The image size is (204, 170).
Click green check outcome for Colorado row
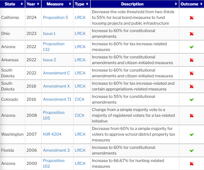pos(191,100)
